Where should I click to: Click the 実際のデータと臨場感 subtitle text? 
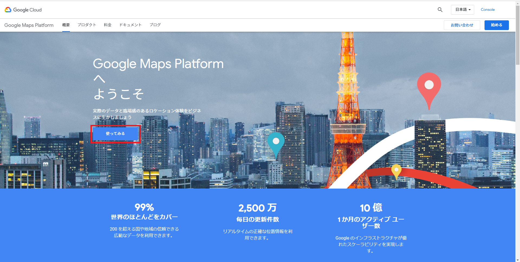pyautogui.click(x=147, y=114)
